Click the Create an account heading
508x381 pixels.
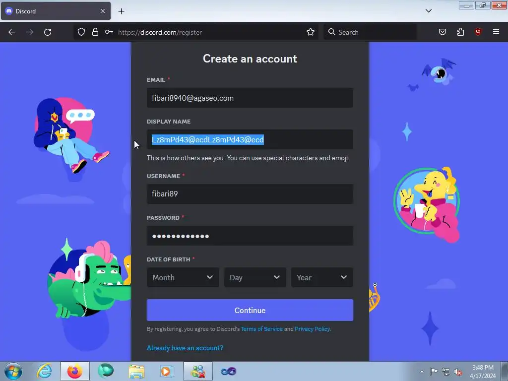[x=250, y=59]
